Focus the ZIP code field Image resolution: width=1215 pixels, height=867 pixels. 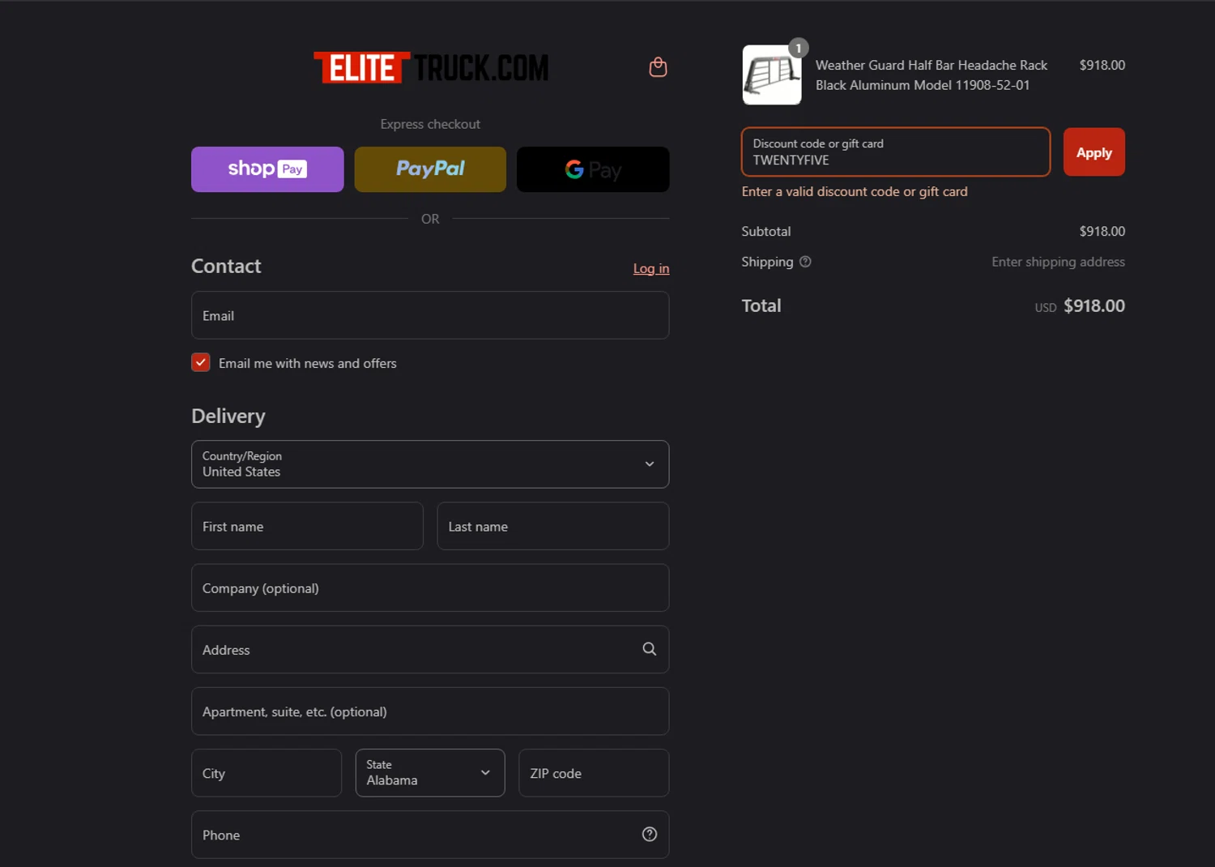pyautogui.click(x=594, y=773)
